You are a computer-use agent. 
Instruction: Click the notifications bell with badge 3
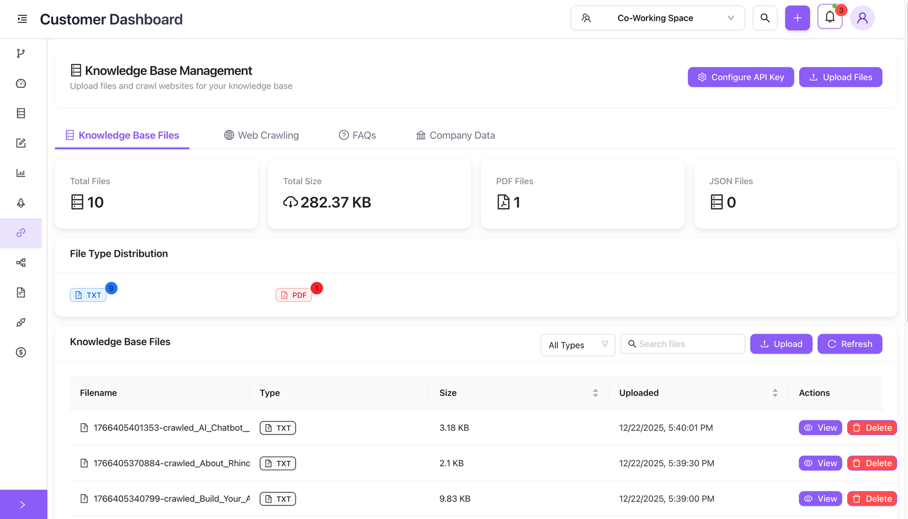(830, 18)
